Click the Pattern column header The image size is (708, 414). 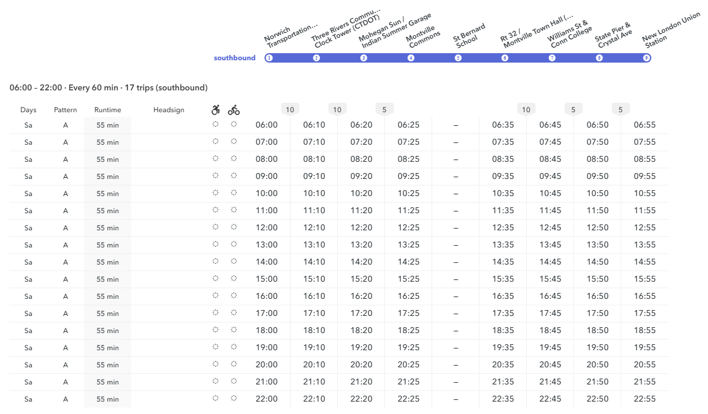tap(66, 110)
